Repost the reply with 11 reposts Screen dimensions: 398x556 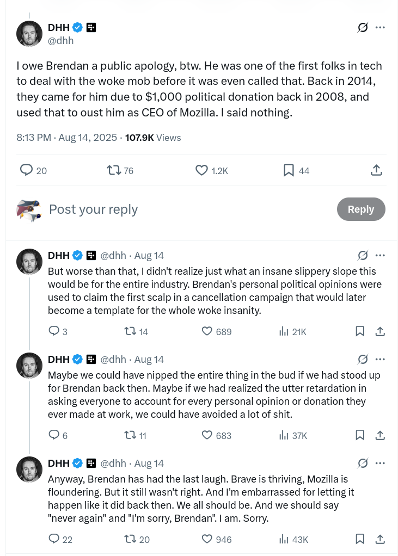(x=130, y=435)
